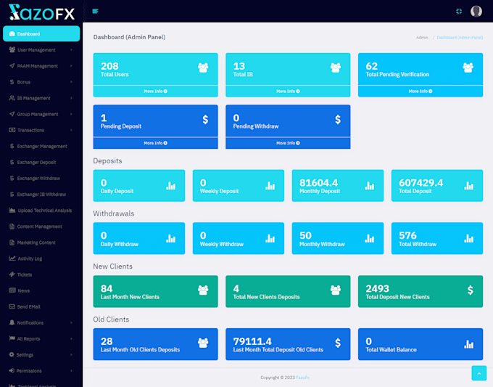Open Exchanger IB Withdraw menu item
The image size is (493, 387).
(41, 195)
